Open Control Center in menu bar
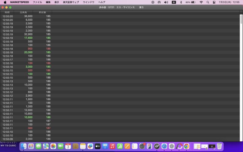 click(214, 2)
